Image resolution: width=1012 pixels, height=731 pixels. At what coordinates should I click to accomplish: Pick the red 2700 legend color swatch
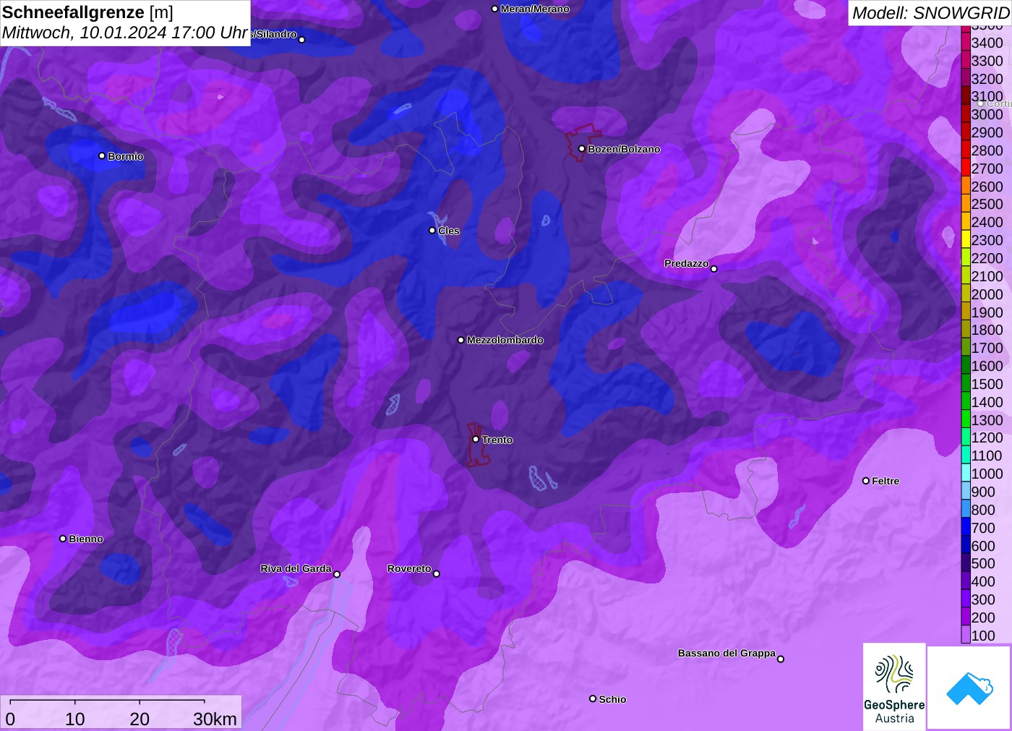click(966, 168)
